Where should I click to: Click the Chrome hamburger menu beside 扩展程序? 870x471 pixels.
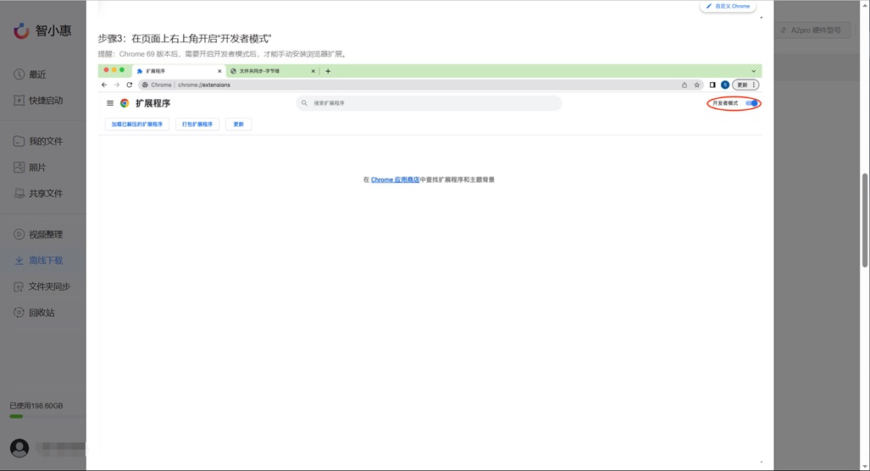110,103
